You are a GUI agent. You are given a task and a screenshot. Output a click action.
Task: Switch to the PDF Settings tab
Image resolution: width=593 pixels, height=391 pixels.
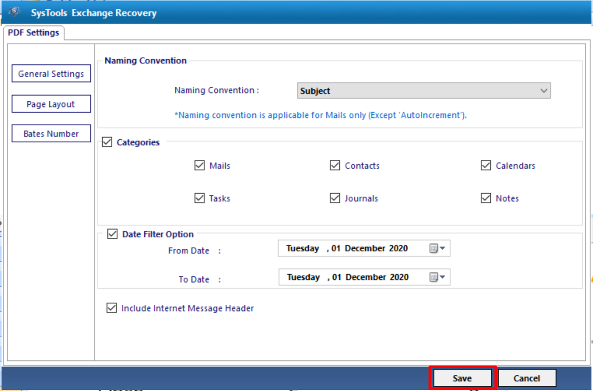(x=34, y=33)
